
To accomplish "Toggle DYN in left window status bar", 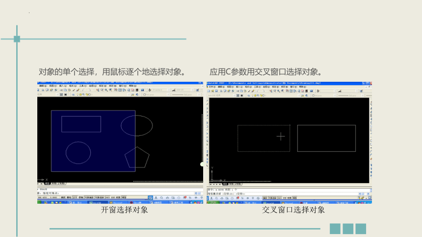I will click(x=113, y=197).
